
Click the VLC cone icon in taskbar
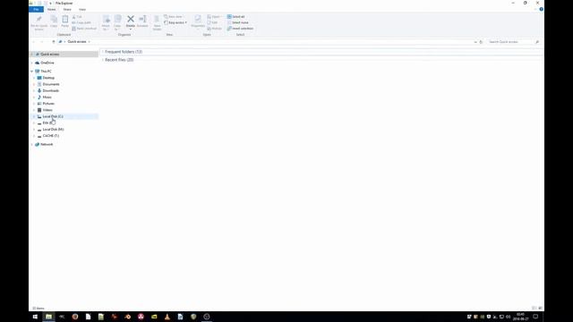[167, 317]
